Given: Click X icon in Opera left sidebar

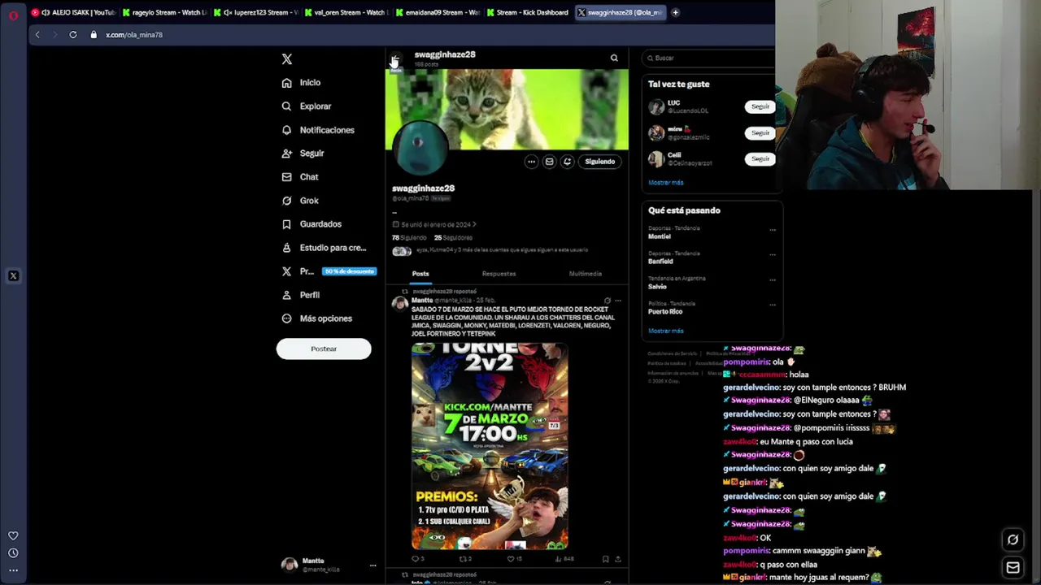Looking at the screenshot, I should (x=13, y=276).
